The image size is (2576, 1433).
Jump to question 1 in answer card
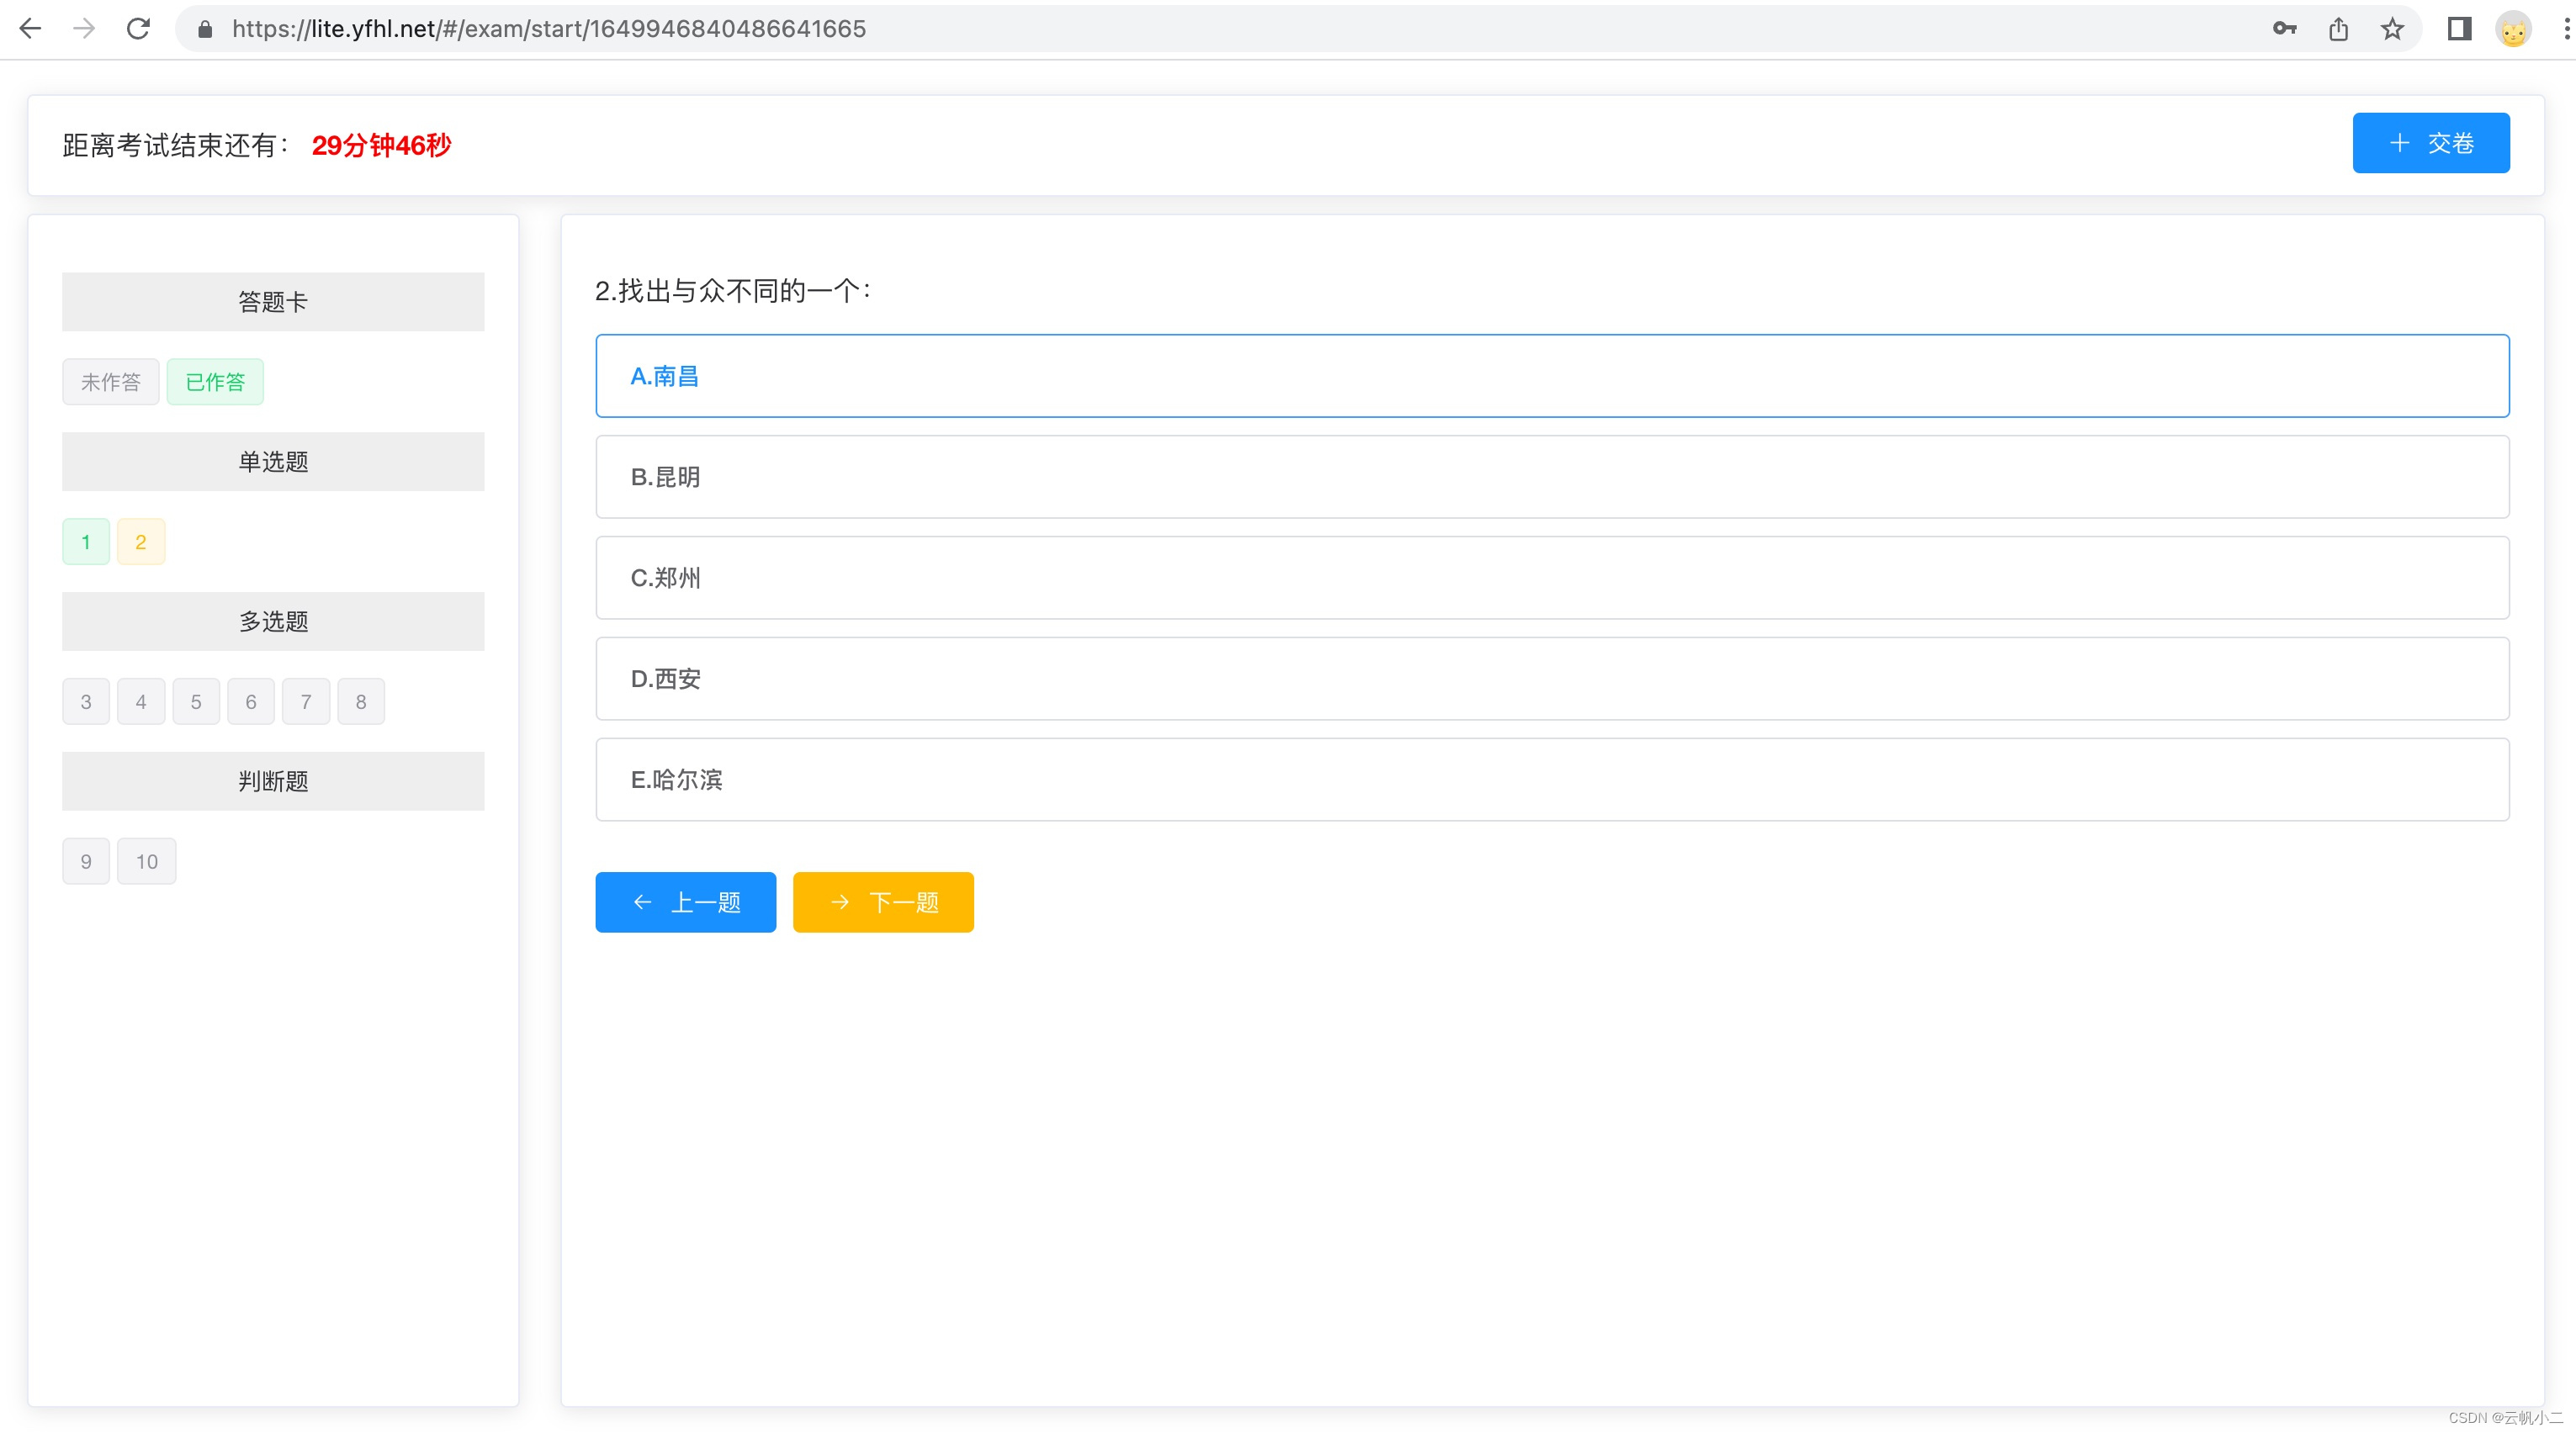tap(86, 542)
